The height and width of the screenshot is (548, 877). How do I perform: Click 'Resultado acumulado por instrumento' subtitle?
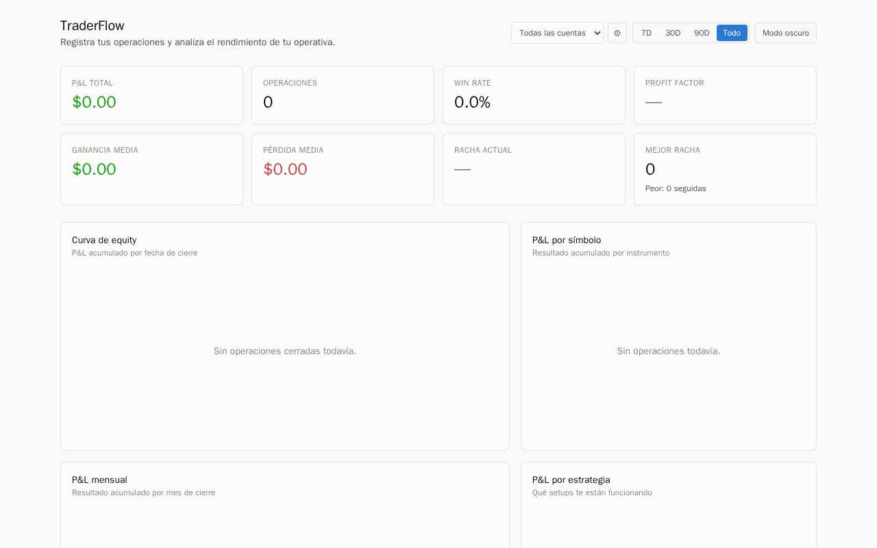[601, 253]
